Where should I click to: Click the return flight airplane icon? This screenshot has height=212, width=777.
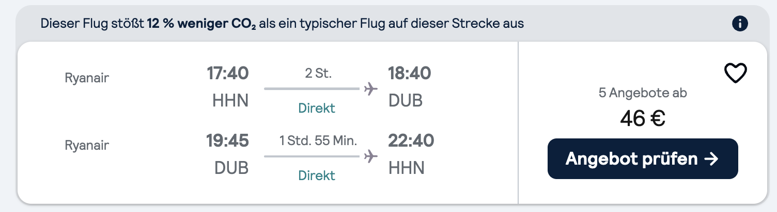pos(370,155)
